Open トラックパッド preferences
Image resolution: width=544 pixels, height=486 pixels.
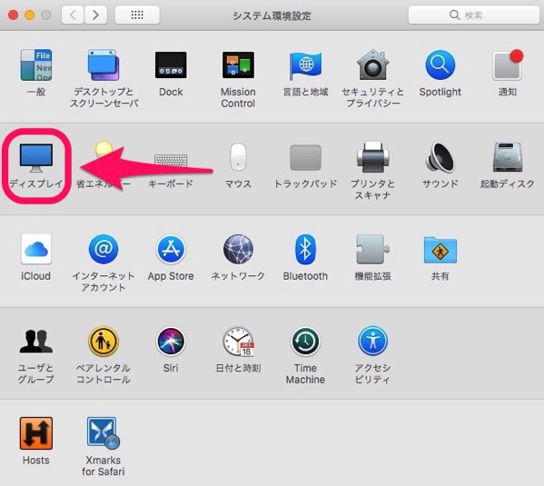tap(305, 157)
